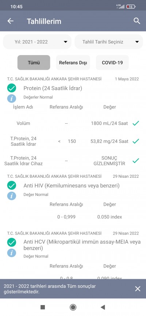The image size is (146, 316).
Task: Switch to Referans Dışı filter
Action: (73, 62)
